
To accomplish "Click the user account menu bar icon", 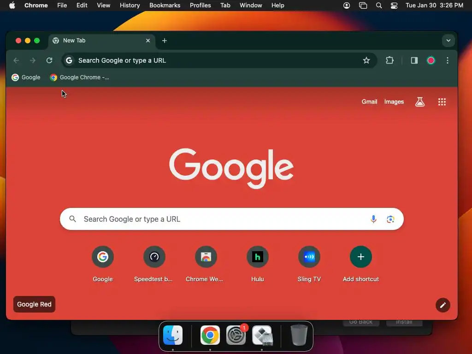I will [347, 6].
